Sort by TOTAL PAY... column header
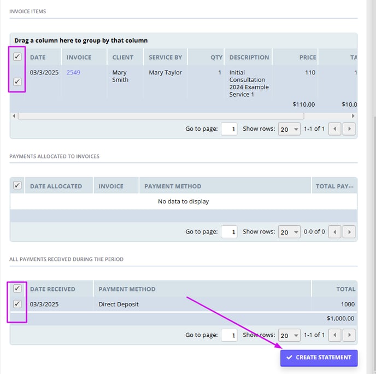Image resolution: width=376 pixels, height=374 pixels. pyautogui.click(x=334, y=186)
